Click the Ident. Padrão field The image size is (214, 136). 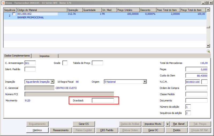[x=30, y=69]
